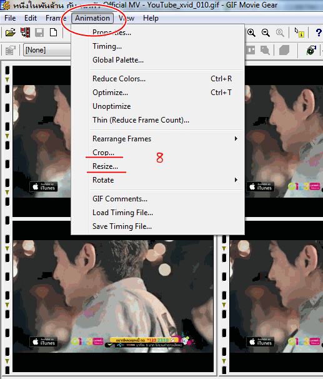Viewport: 323px width, 379px height.
Task: Open the [None] combo box
Action: (47, 50)
